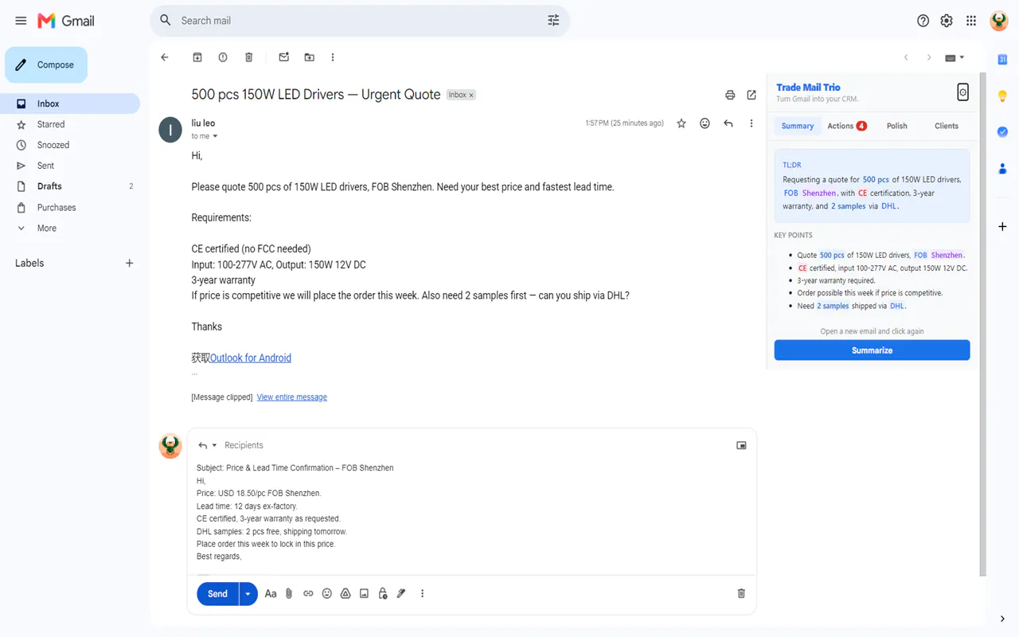
Task: Open more options in email toolbar
Action: tap(333, 57)
